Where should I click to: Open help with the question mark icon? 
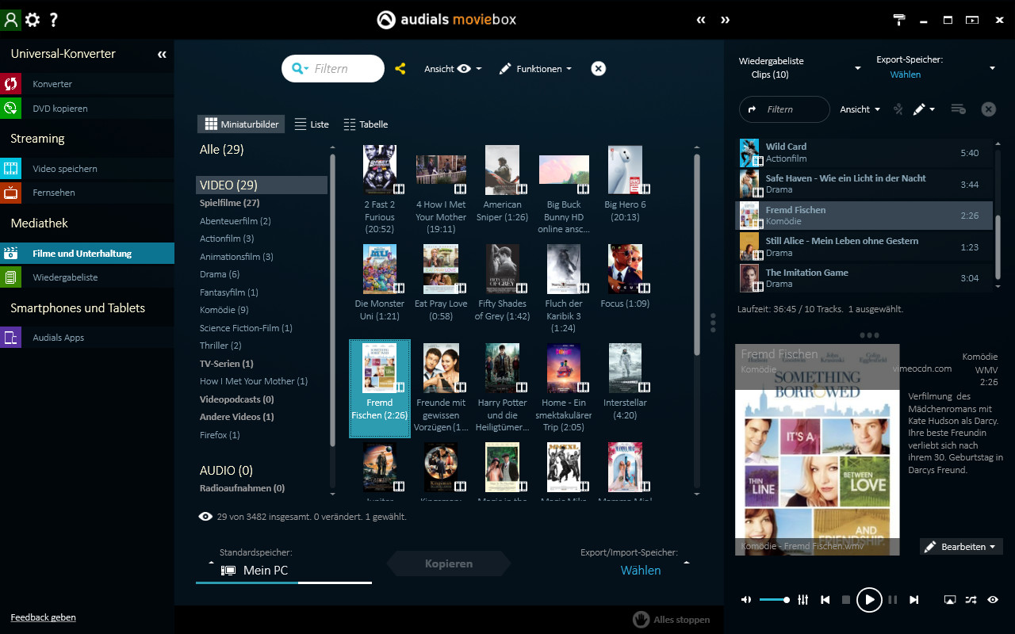pos(53,20)
